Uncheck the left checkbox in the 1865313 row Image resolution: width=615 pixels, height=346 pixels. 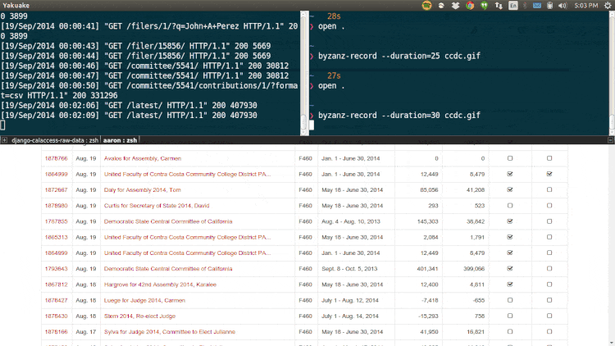coord(510,237)
